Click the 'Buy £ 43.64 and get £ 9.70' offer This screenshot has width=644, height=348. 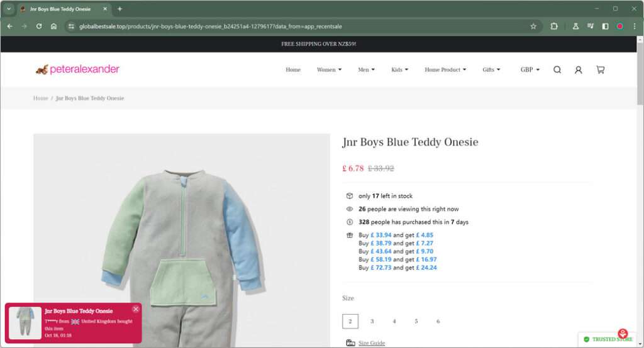(396, 251)
